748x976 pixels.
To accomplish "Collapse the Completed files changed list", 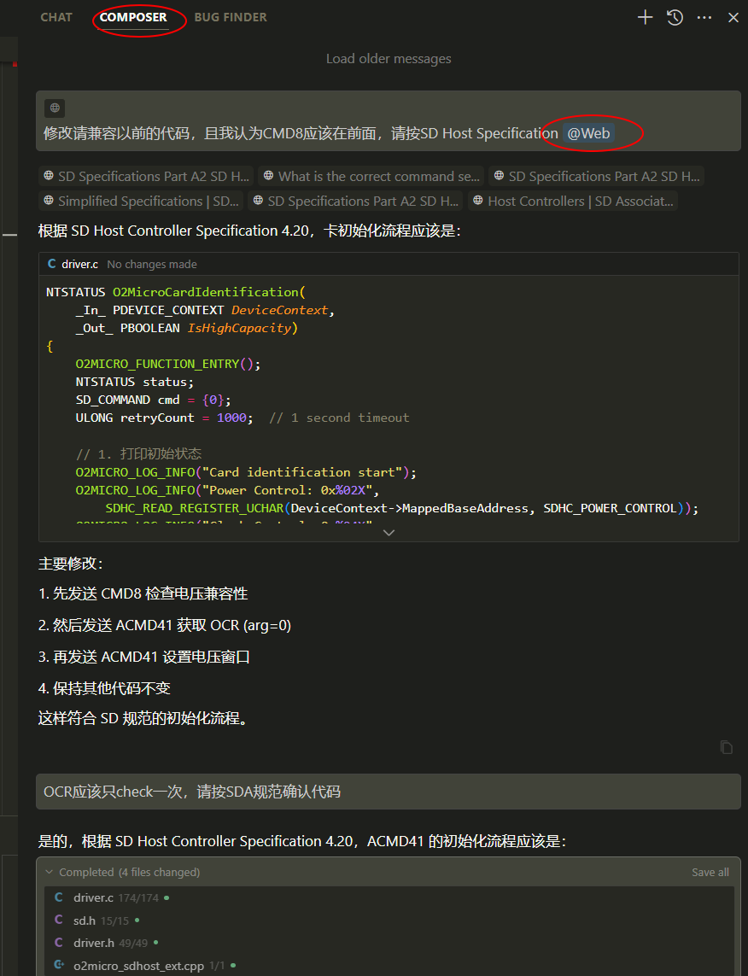I will click(x=50, y=872).
